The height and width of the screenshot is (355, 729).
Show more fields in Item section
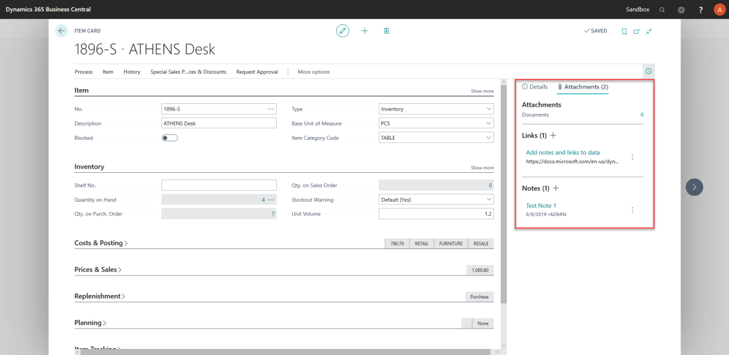(482, 91)
